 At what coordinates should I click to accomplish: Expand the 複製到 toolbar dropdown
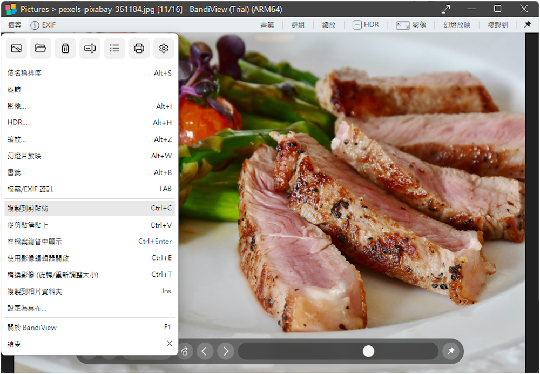(497, 25)
